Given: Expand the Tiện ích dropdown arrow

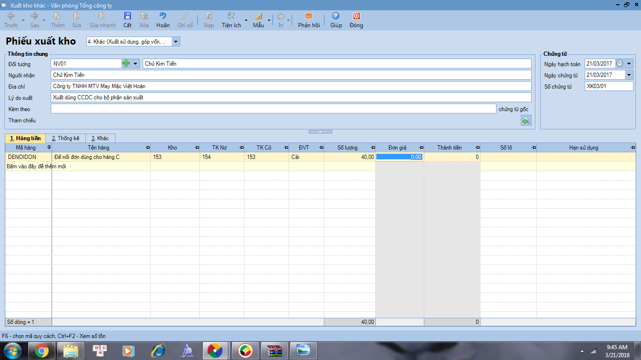Looking at the screenshot, I should coord(246,20).
